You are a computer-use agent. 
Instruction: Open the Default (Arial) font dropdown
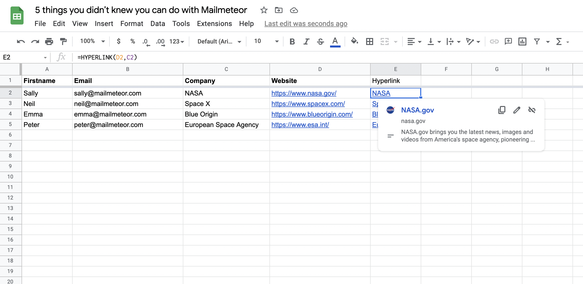click(219, 41)
